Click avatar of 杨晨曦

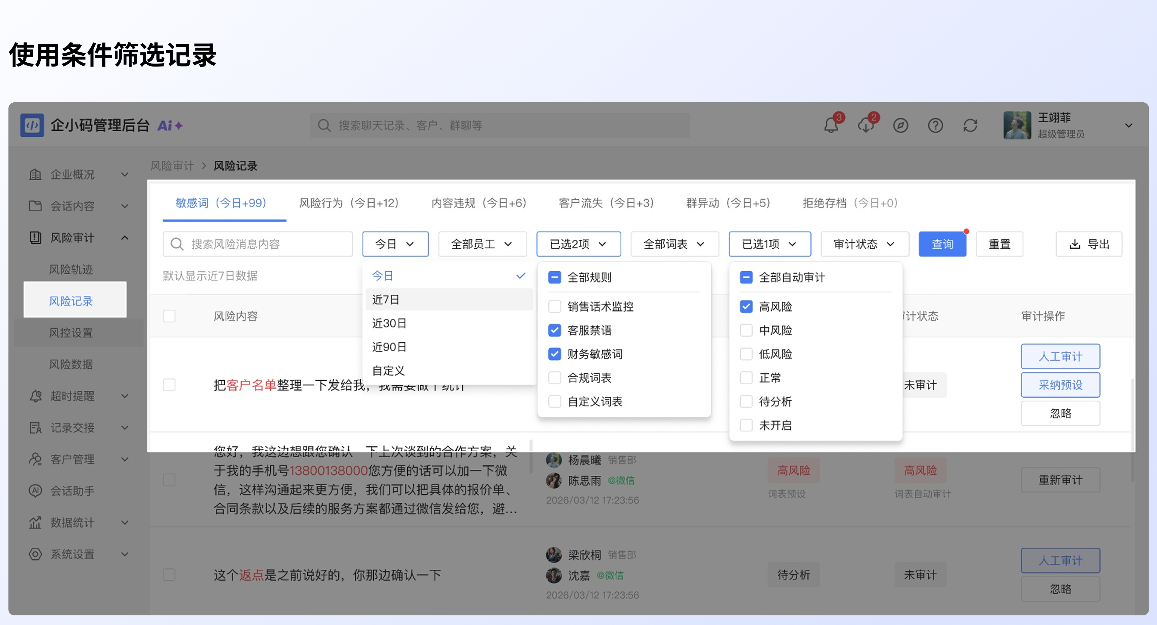(554, 460)
